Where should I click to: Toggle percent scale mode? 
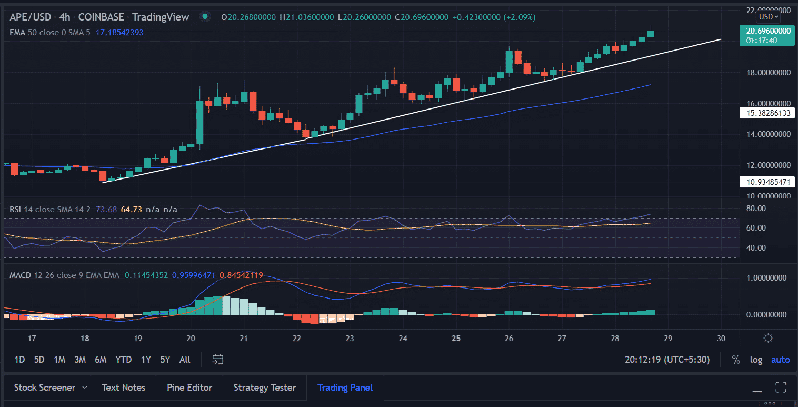(x=735, y=360)
